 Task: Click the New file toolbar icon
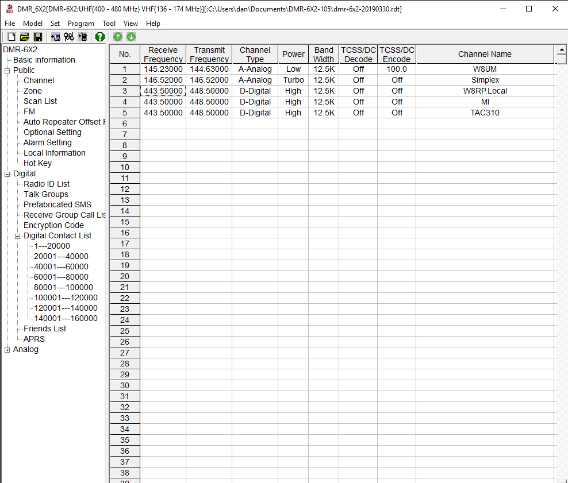[11, 37]
